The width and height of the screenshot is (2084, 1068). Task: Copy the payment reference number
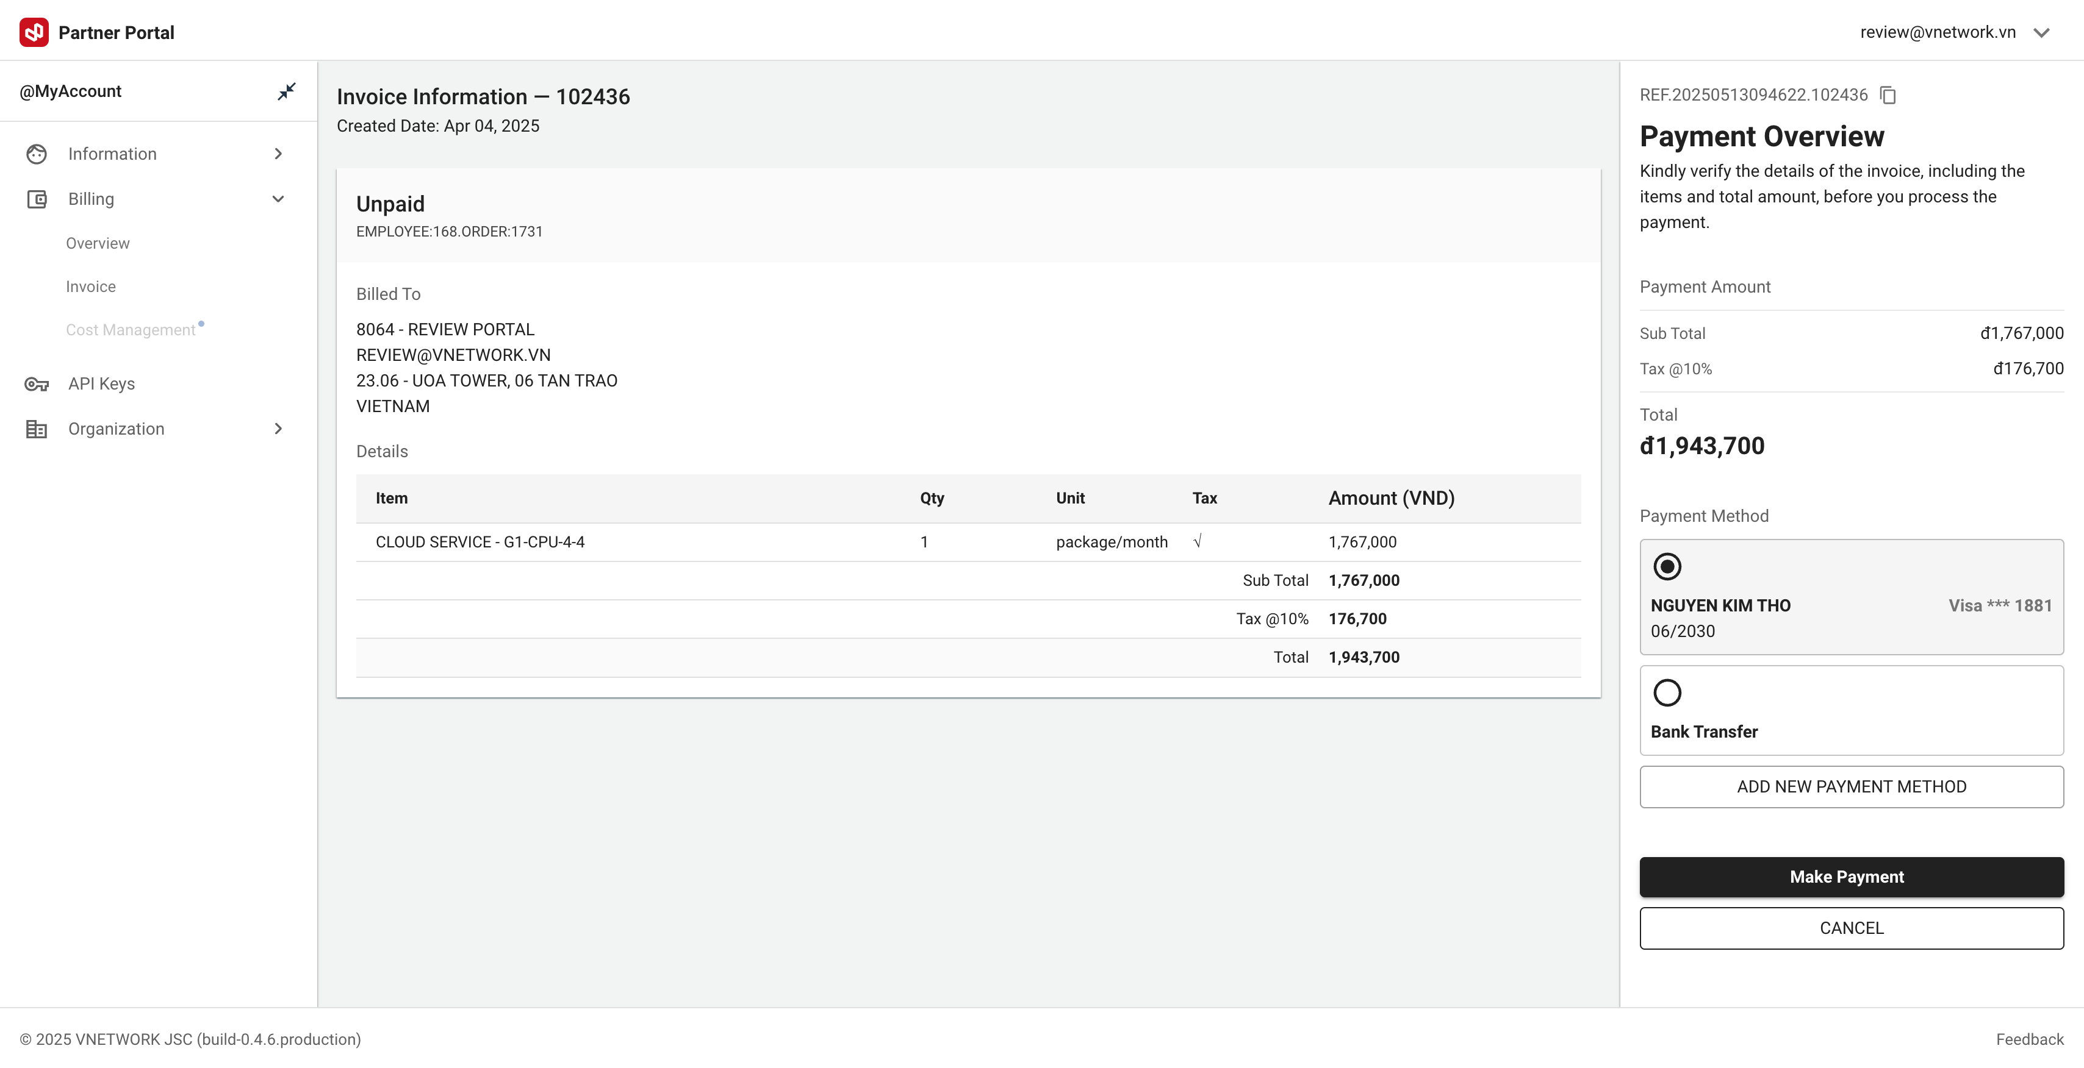[x=1888, y=95]
